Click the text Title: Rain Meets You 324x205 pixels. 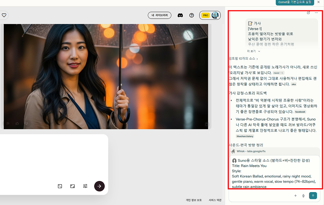249,166
